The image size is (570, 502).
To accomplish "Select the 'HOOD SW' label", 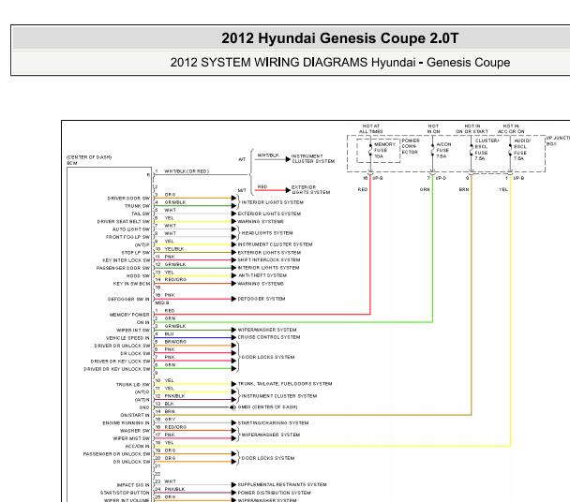I will (138, 276).
